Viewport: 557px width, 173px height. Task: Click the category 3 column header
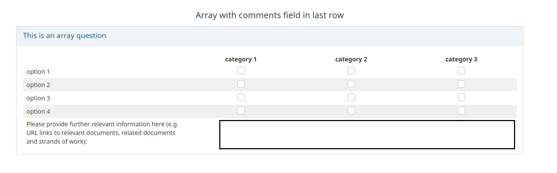(461, 59)
